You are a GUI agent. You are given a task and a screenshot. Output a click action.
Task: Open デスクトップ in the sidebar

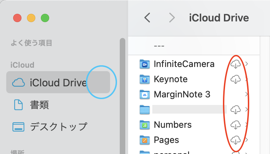(58, 126)
